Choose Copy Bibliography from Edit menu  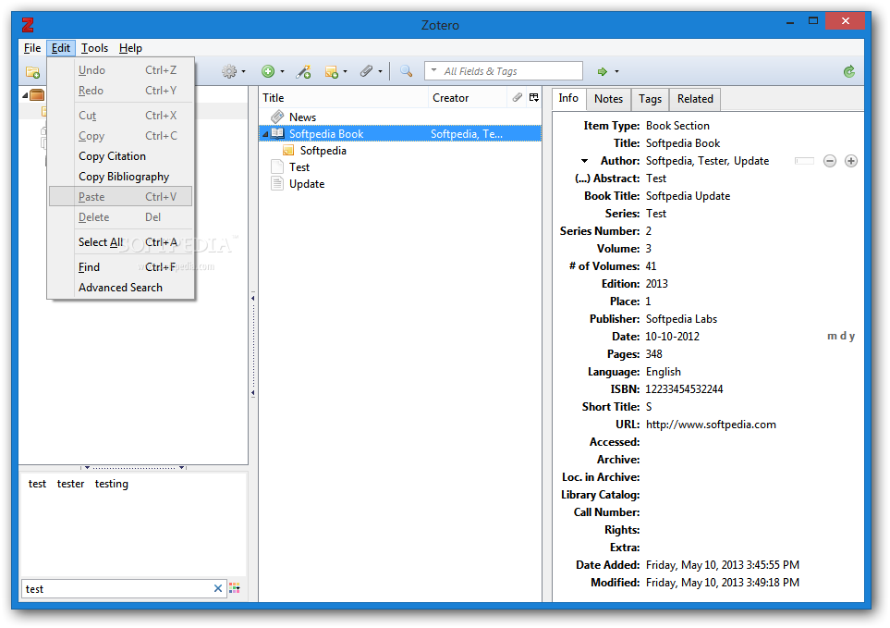point(120,177)
